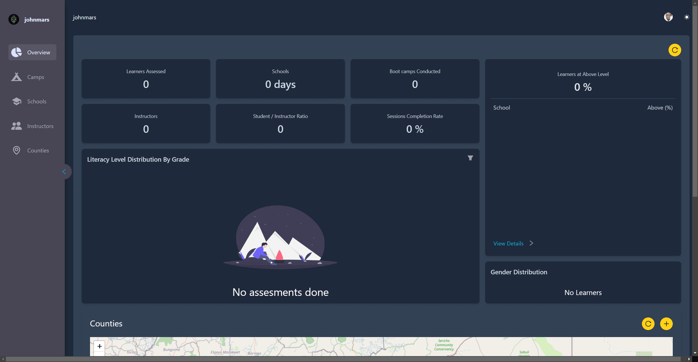
Task: Open the filter for Literacy Level Distribution
Action: [470, 158]
